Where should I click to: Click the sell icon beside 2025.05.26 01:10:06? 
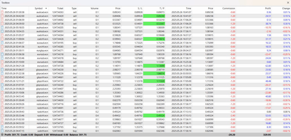pyautogui.click(x=2, y=92)
